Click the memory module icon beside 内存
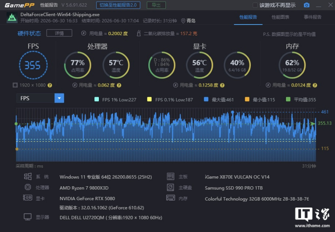The image size is (335, 232). (x=170, y=198)
